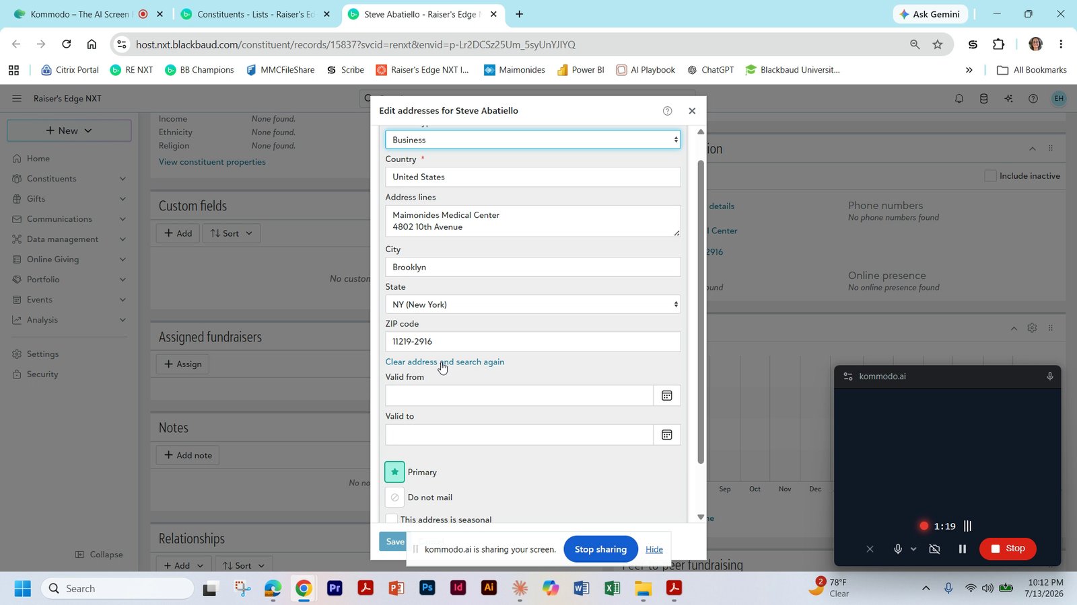Viewport: 1077px width, 605px height.
Task: Mute the Kommodo microphone icon
Action: click(897, 549)
